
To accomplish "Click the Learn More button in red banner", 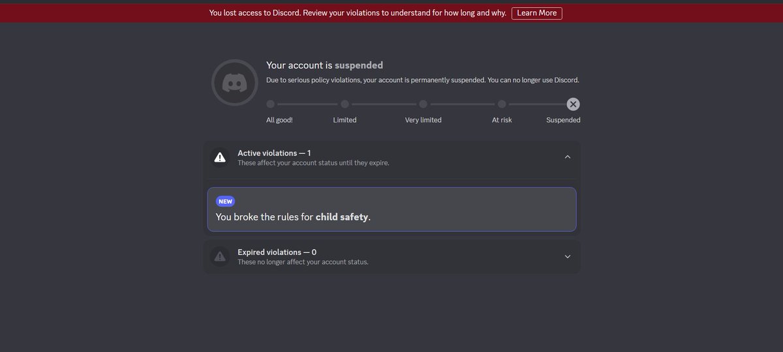I will [536, 13].
